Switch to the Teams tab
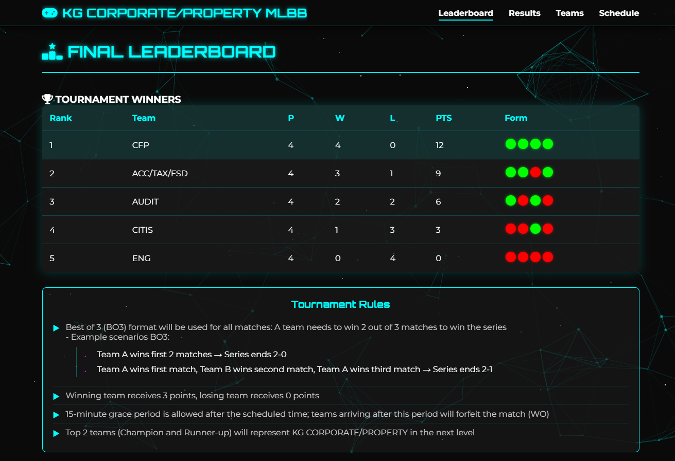 coord(569,13)
